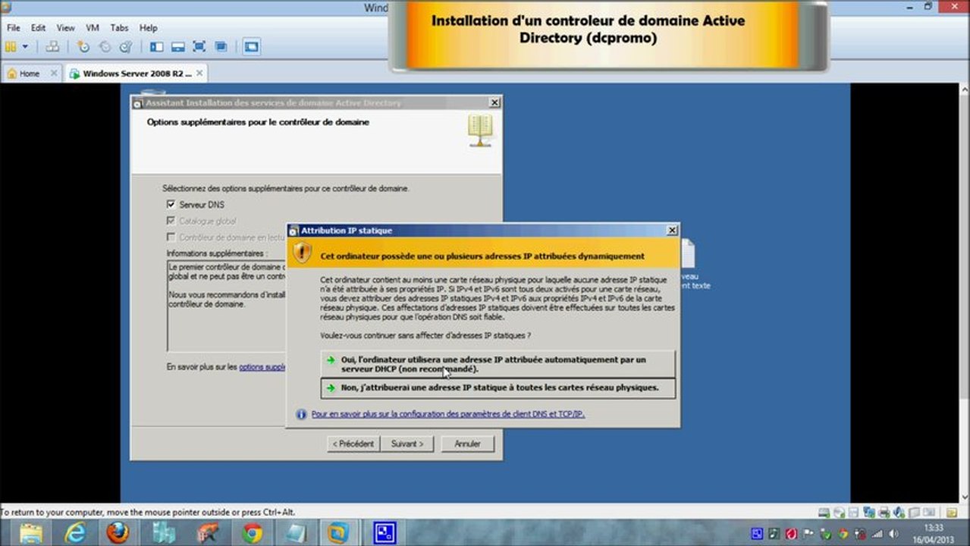Click the Annuler button
This screenshot has height=546, width=970.
pyautogui.click(x=468, y=444)
